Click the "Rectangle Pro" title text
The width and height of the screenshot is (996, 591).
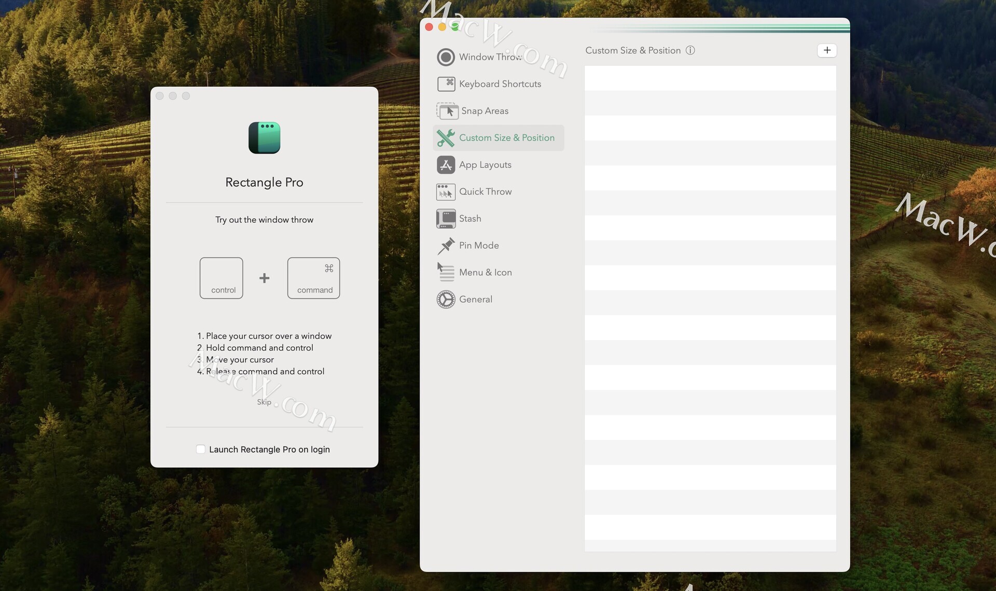point(264,182)
